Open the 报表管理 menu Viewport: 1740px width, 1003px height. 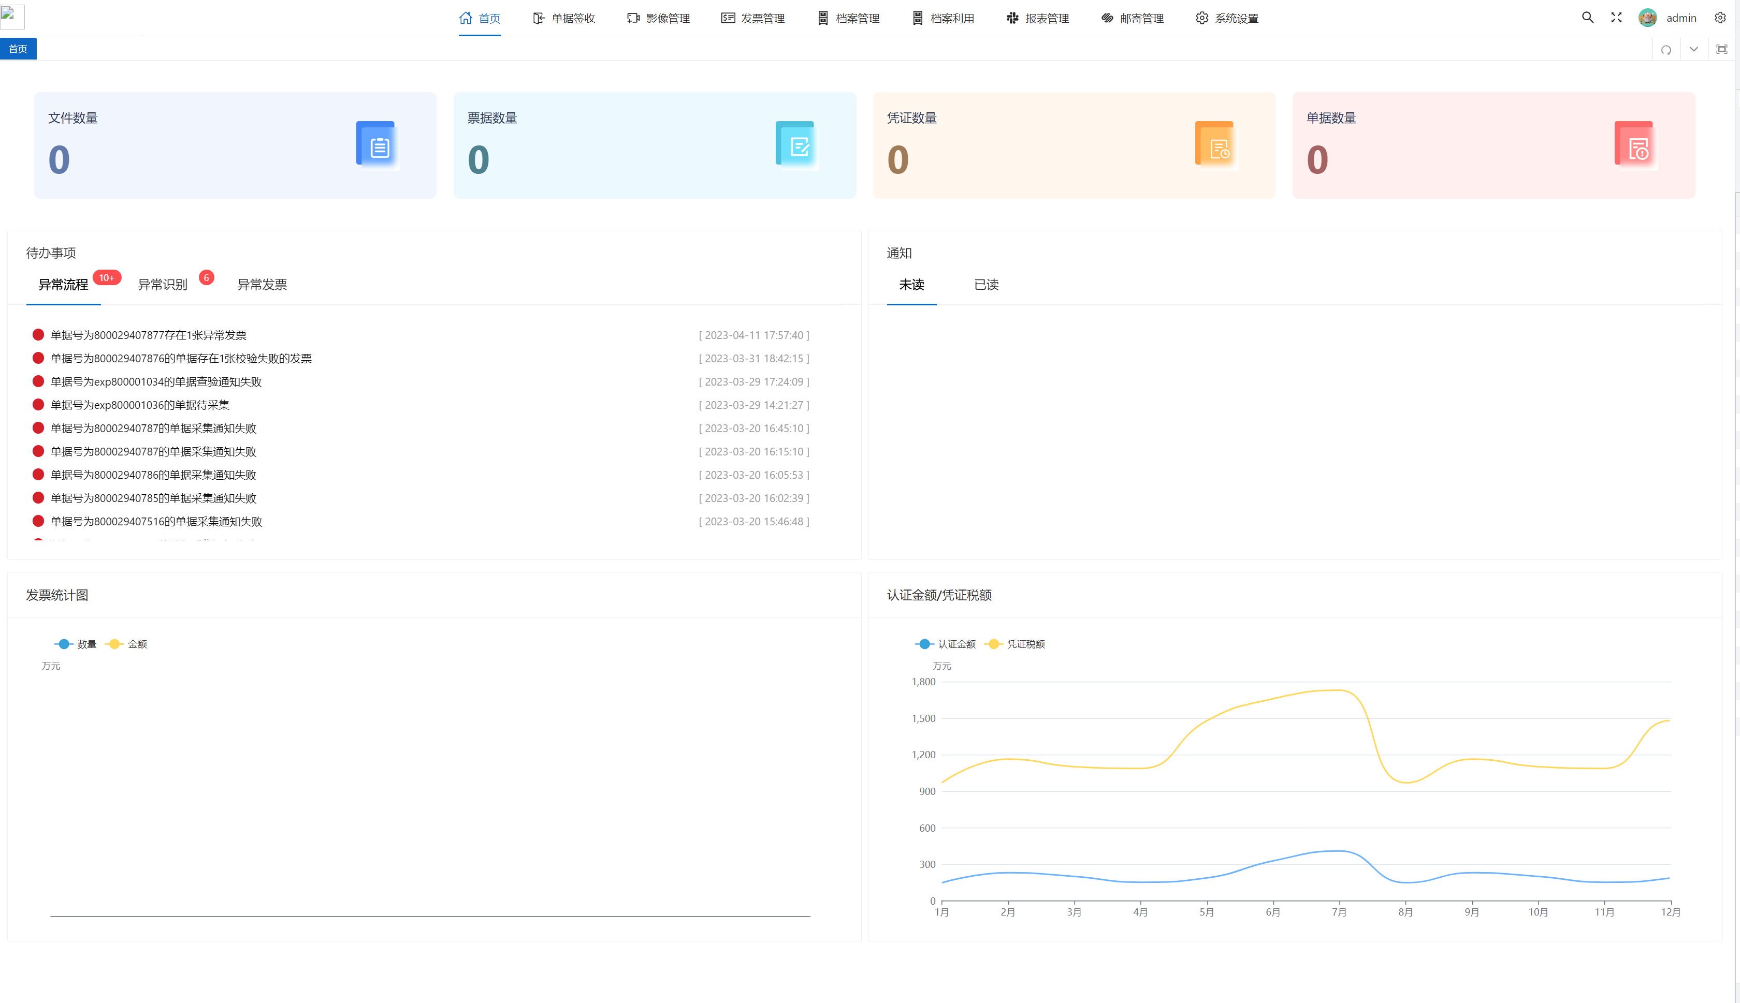[1037, 18]
